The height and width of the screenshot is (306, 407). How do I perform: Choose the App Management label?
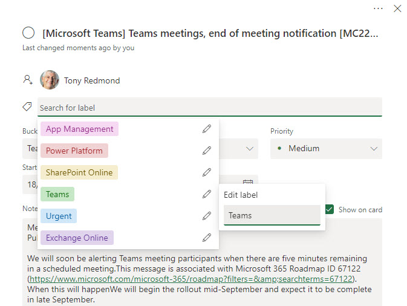pyautogui.click(x=79, y=129)
